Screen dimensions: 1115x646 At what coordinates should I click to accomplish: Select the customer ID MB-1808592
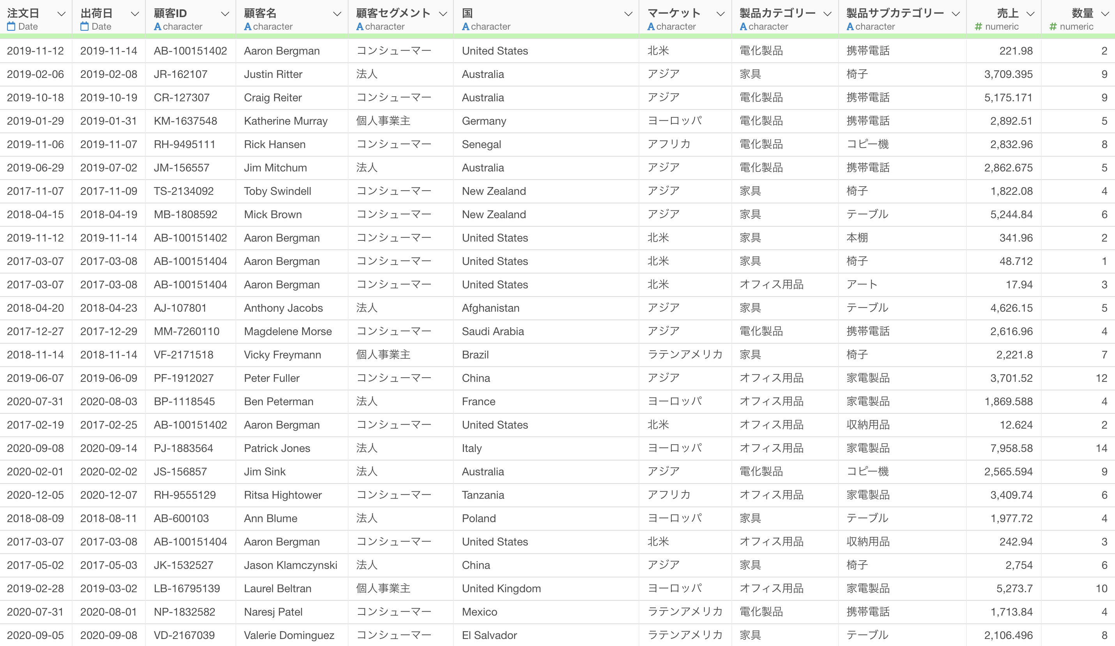click(x=186, y=215)
